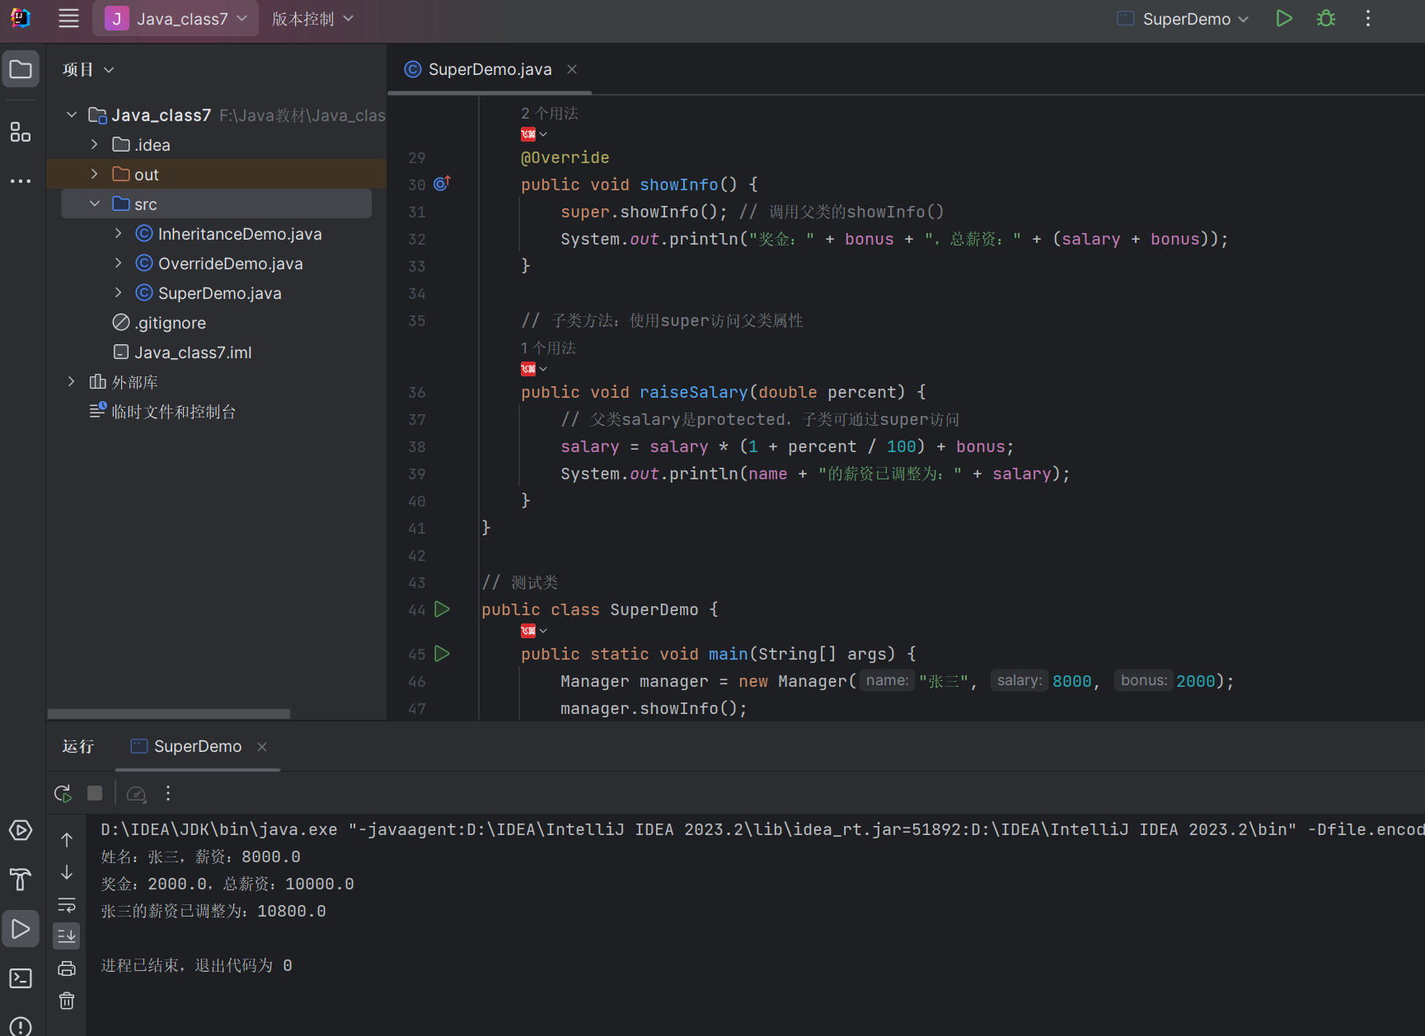Print the console output
Viewport: 1425px width, 1036px height.
[67, 968]
